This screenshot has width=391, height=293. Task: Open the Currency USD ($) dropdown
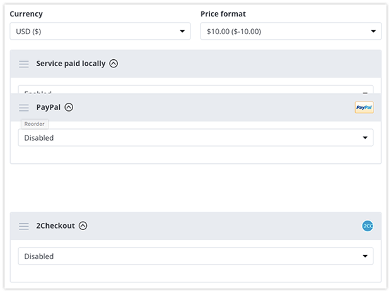100,31
